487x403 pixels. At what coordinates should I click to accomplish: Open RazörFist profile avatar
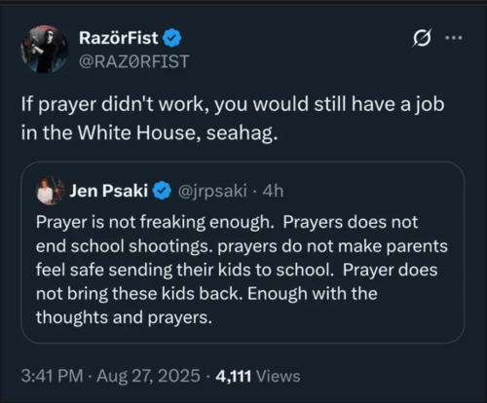tap(45, 49)
